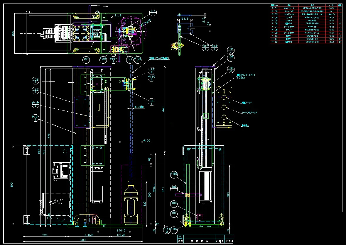Click the P112 row in parts list
The image size is (346, 245).
[305, 42]
